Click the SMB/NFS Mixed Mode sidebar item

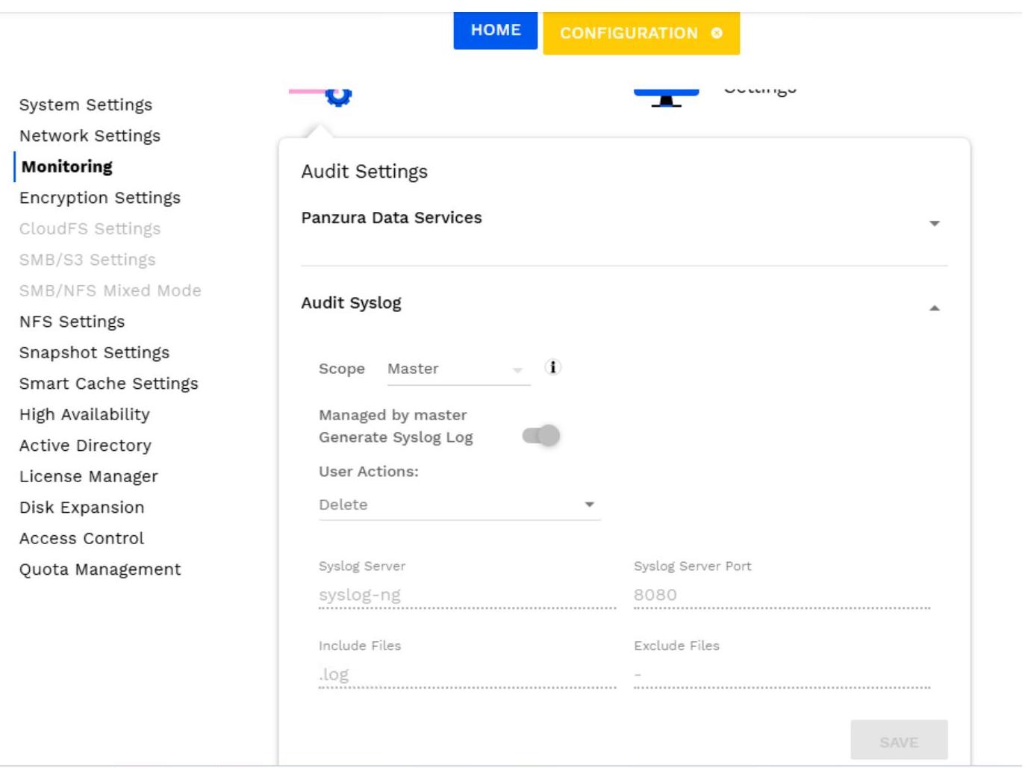click(x=110, y=290)
